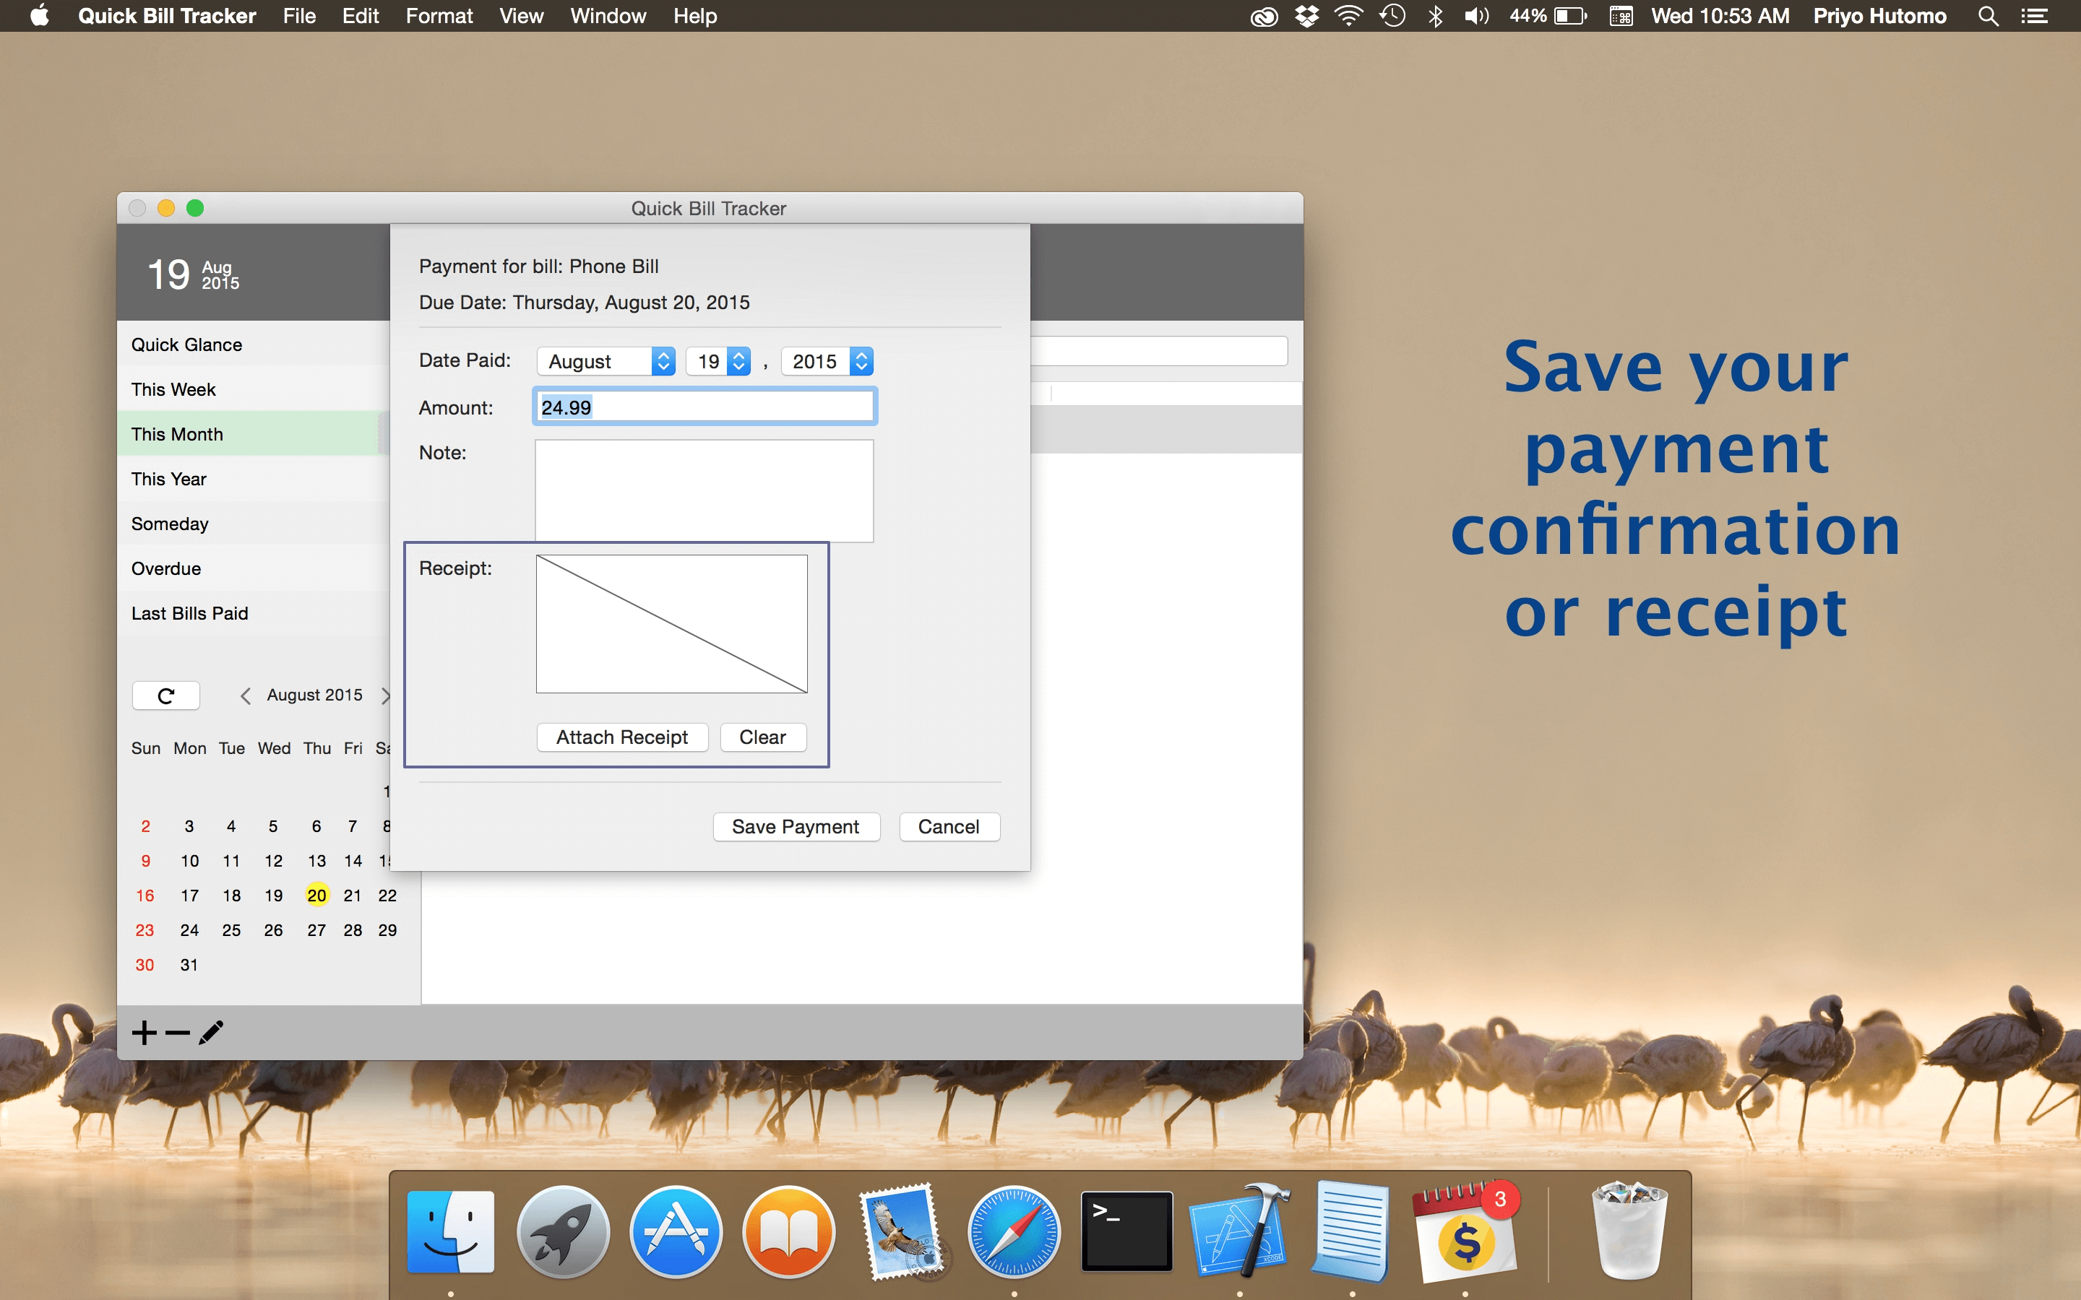Image resolution: width=2081 pixels, height=1300 pixels.
Task: Clear the attached receipt
Action: 762,737
